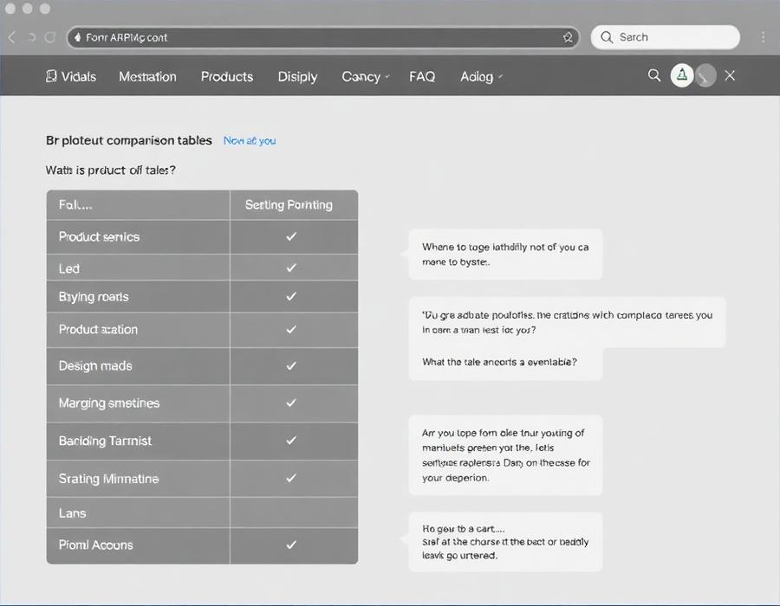Image resolution: width=780 pixels, height=606 pixels.
Task: Select the Product aration row label
Action: pyautogui.click(x=98, y=329)
